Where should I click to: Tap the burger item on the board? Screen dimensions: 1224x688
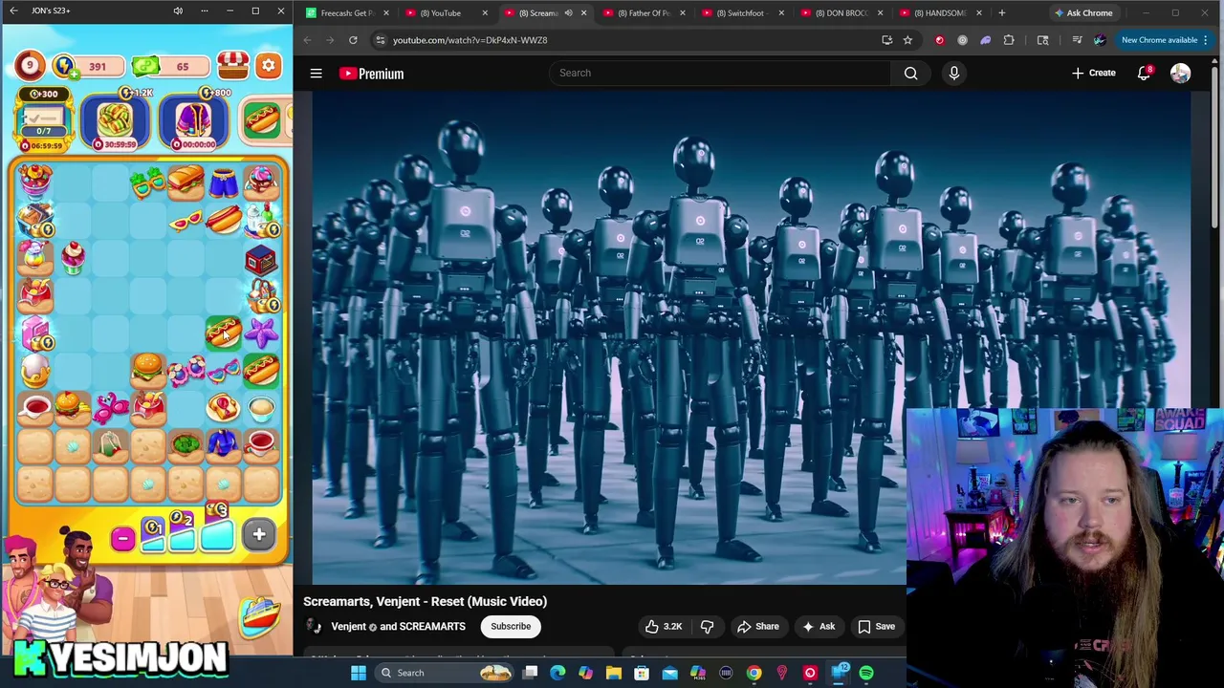click(x=147, y=368)
